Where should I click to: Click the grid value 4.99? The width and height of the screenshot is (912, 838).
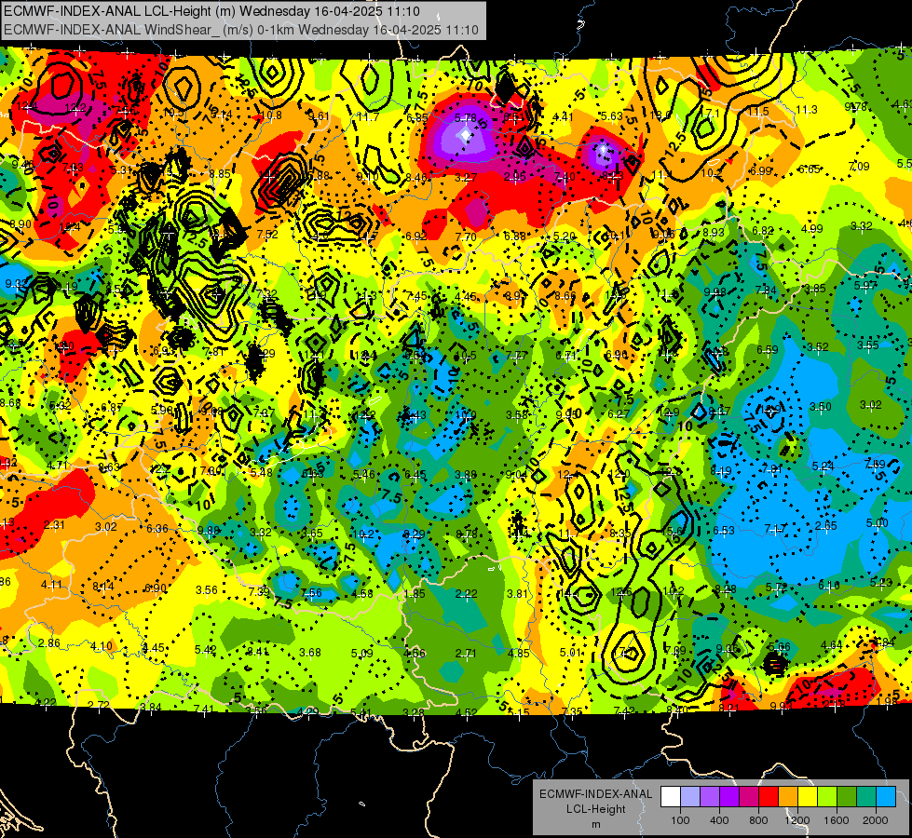click(x=812, y=228)
